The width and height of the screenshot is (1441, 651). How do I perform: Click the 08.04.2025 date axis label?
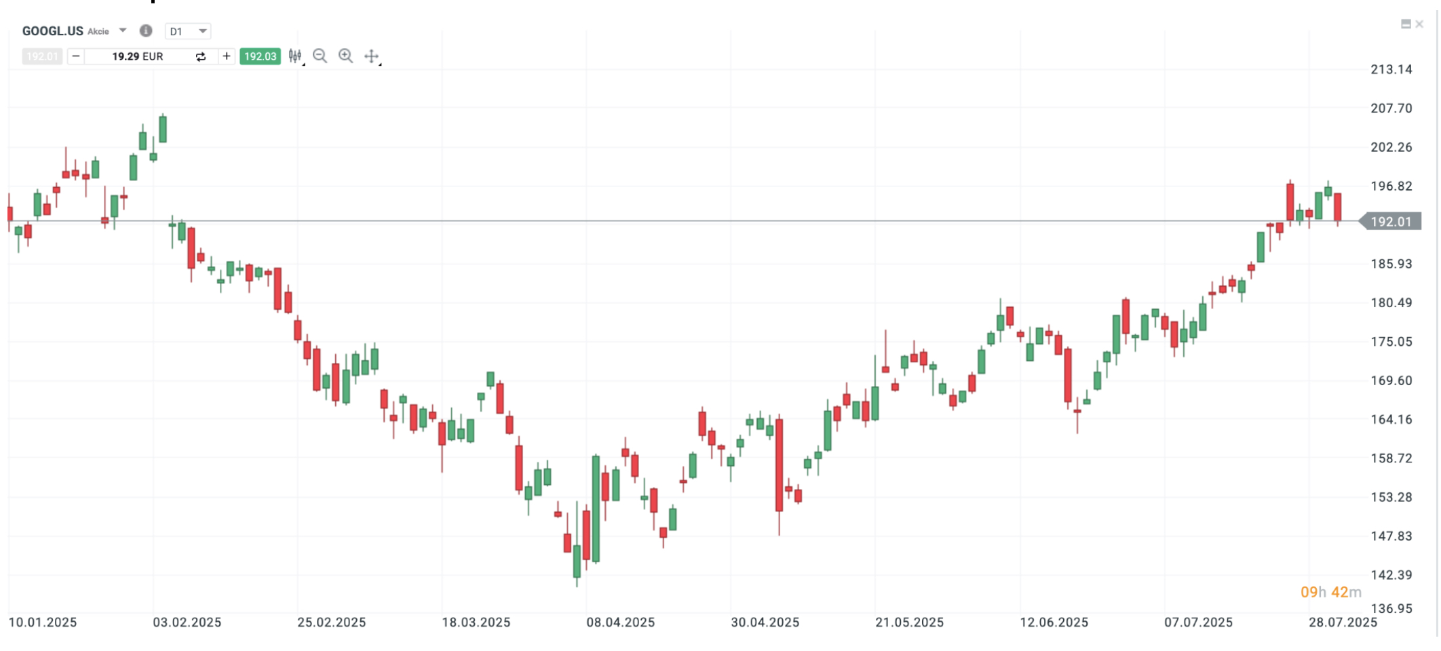[x=621, y=622]
